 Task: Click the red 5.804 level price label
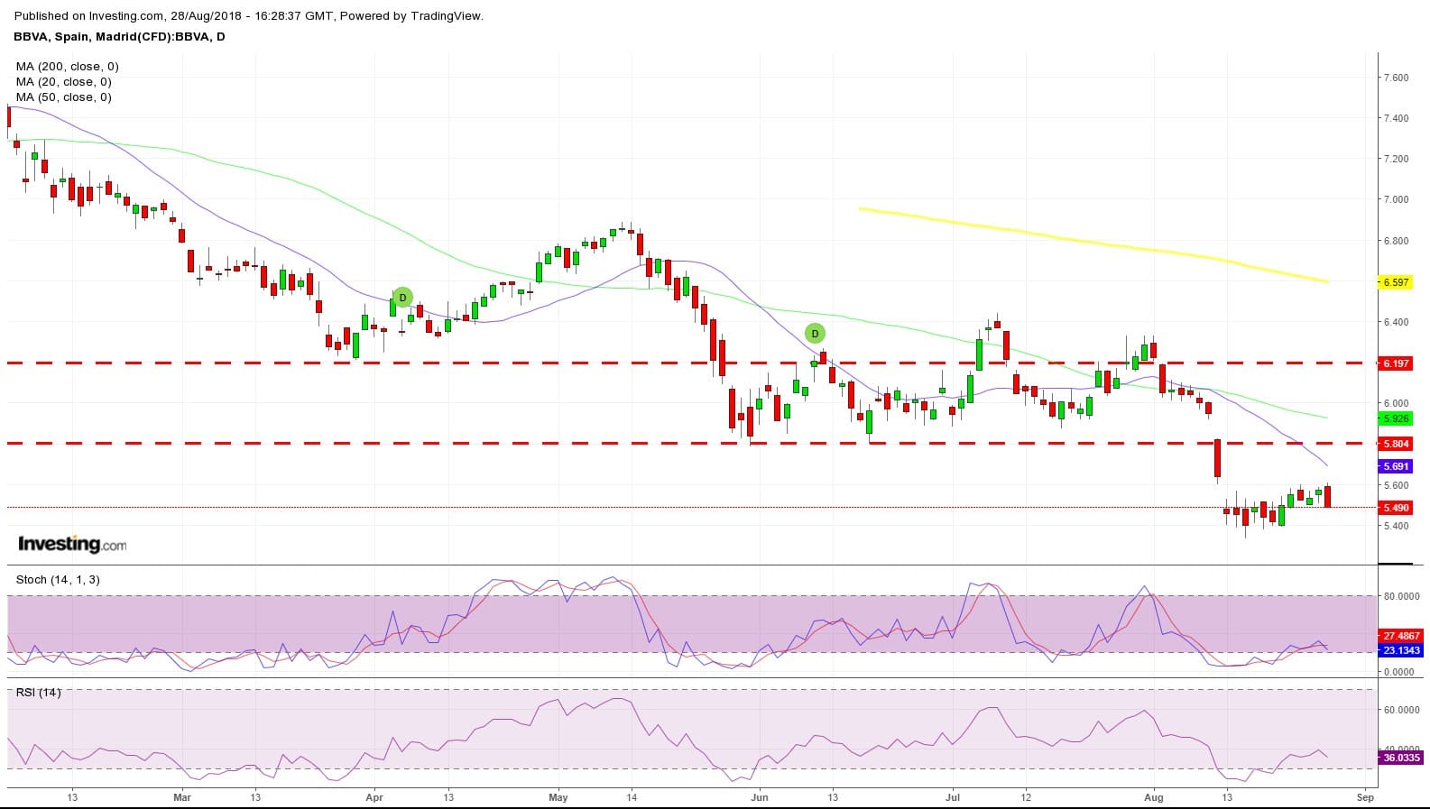1395,444
